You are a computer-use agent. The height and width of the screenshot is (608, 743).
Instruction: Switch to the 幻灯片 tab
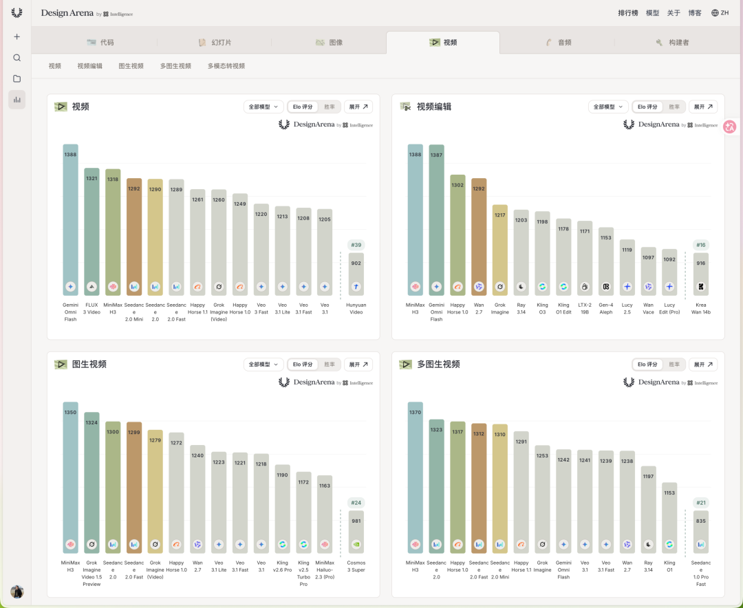tap(215, 43)
